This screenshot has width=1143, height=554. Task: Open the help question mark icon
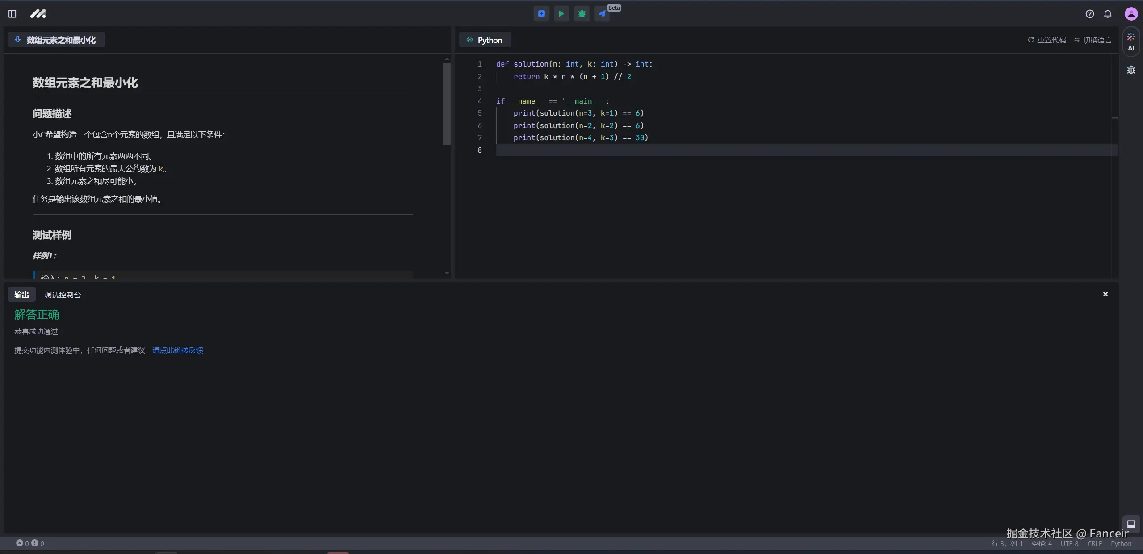click(1089, 14)
